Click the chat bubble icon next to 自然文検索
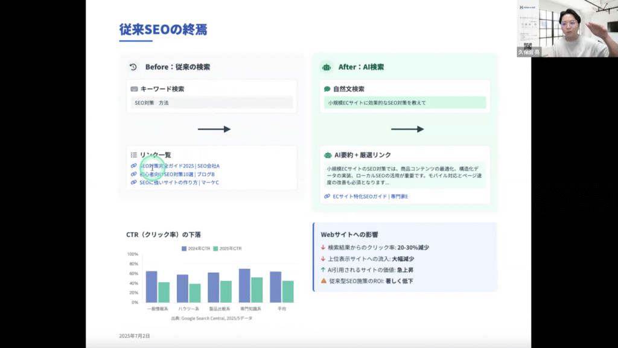 coord(327,89)
